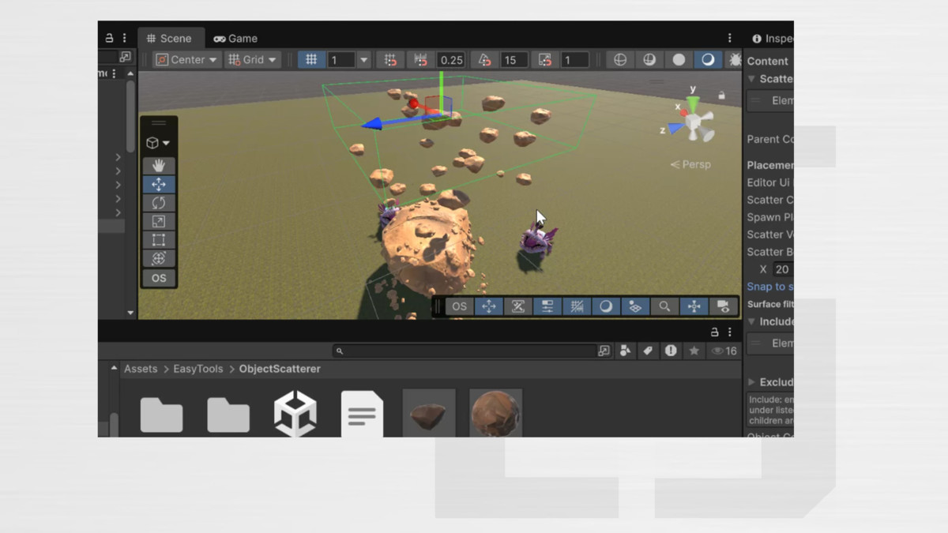
Task: Select the Unity prefab asset thumbnail
Action: point(295,414)
